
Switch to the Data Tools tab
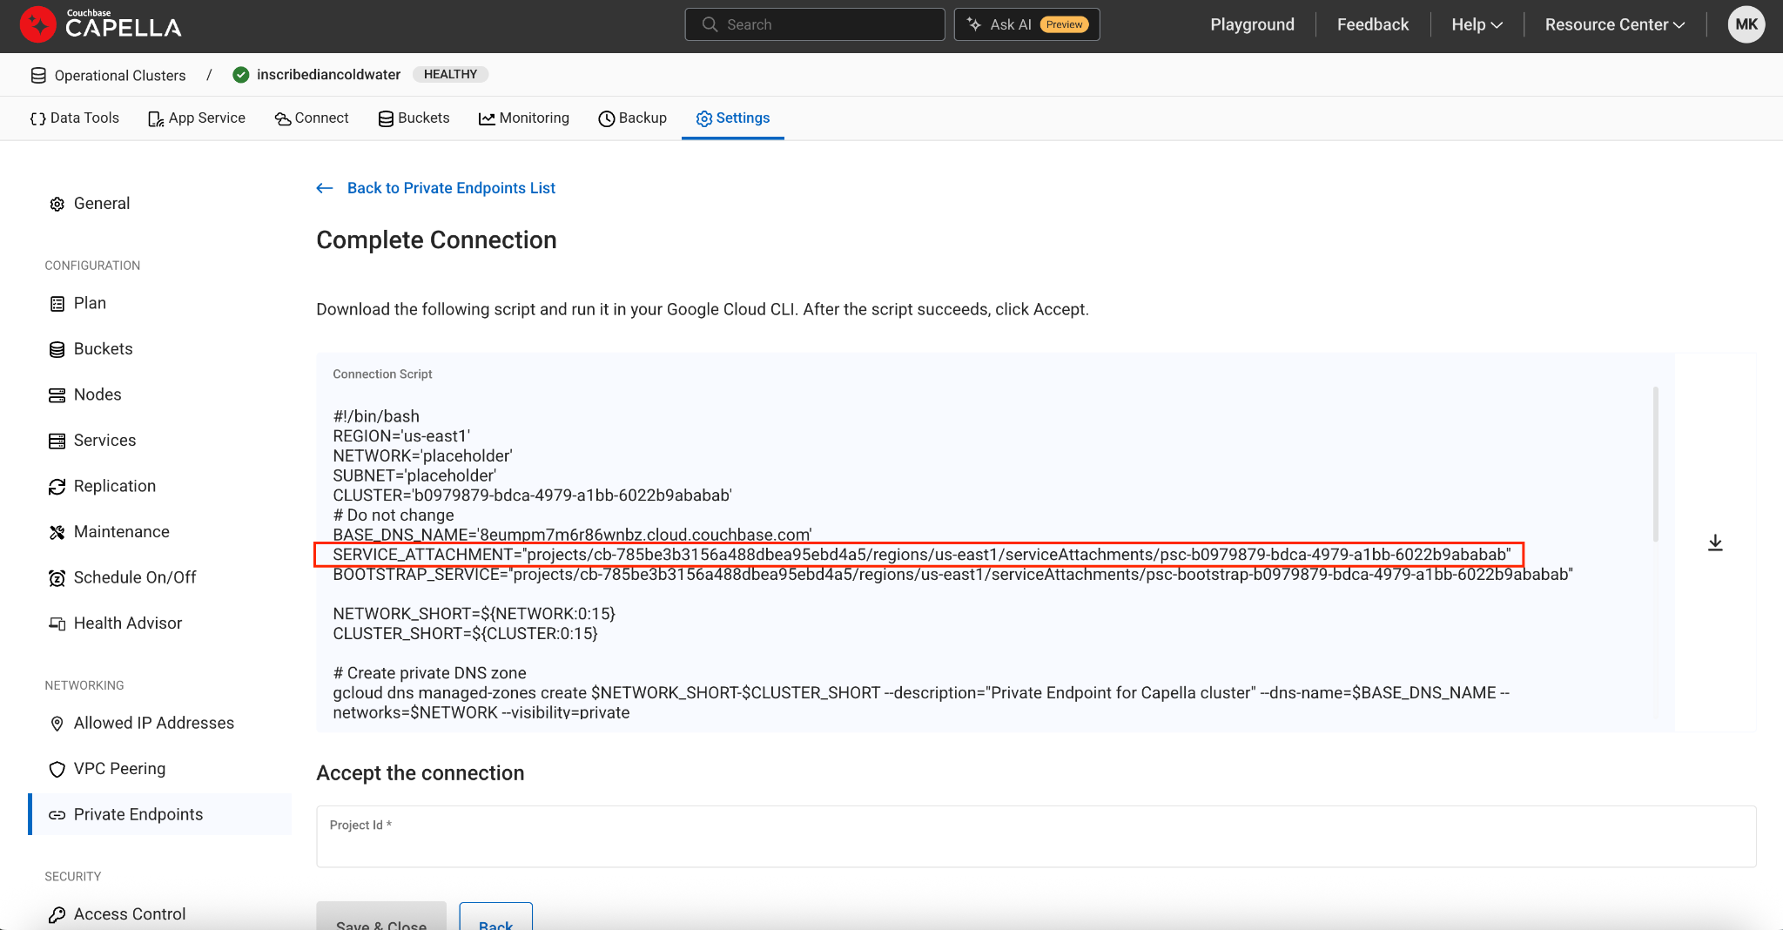[x=75, y=118]
